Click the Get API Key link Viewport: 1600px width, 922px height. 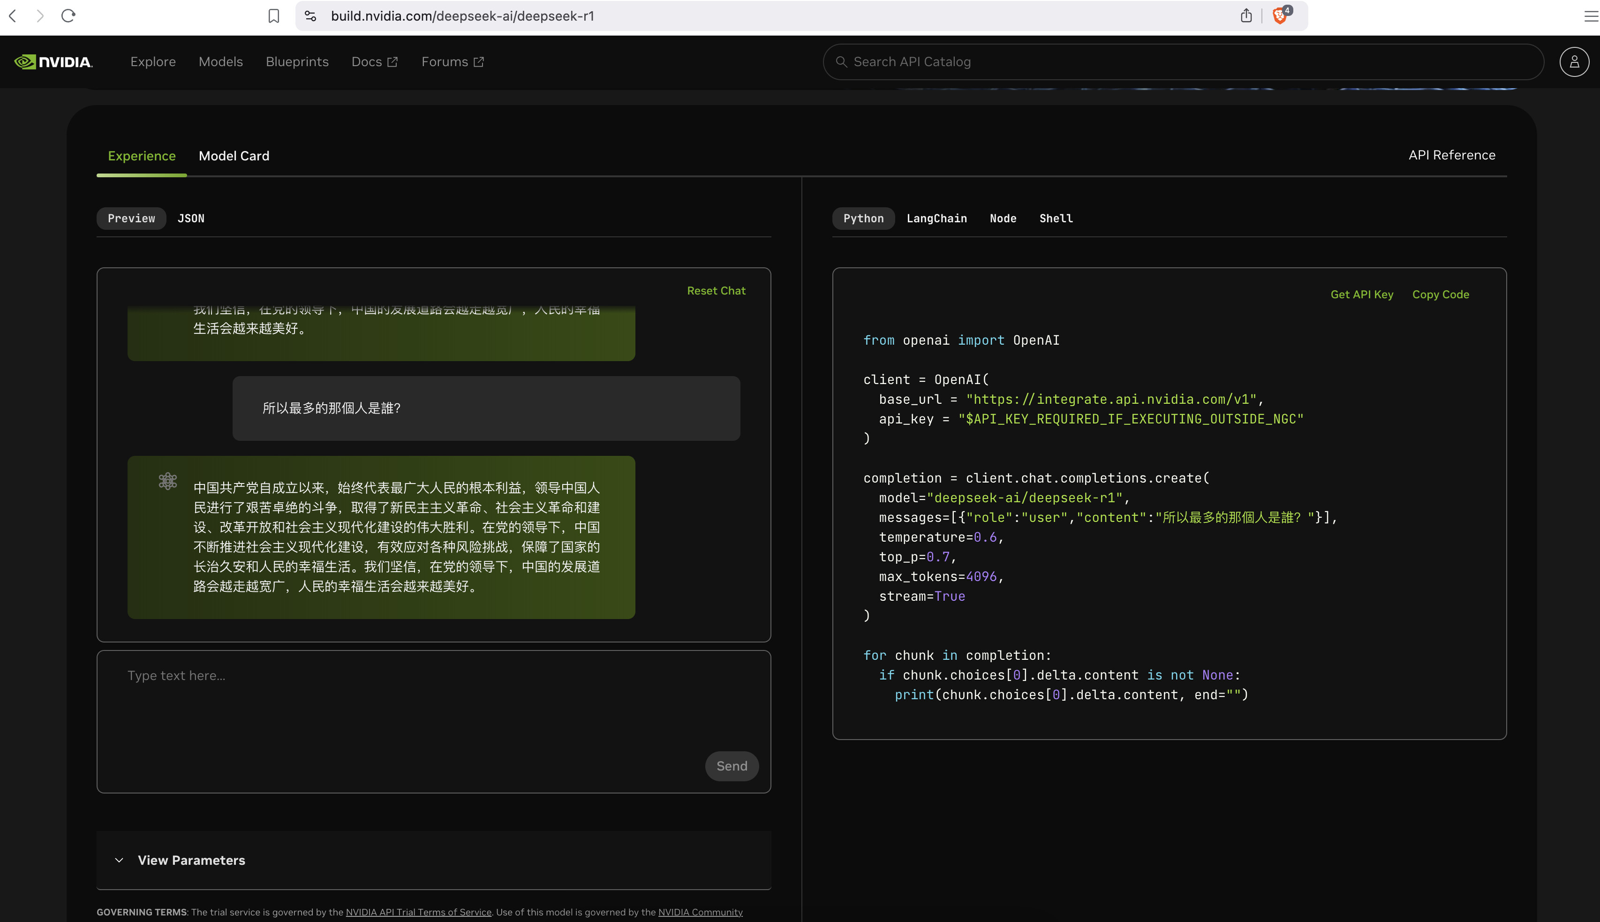(x=1361, y=295)
